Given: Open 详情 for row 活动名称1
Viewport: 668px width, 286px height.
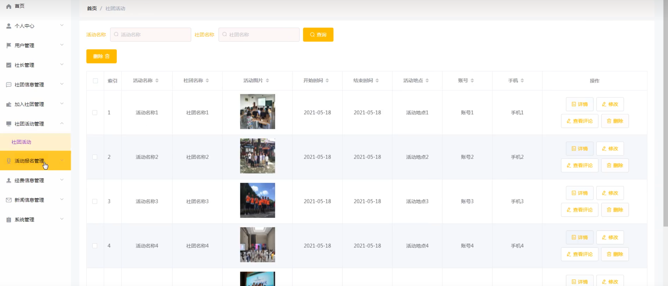Looking at the screenshot, I should point(580,104).
